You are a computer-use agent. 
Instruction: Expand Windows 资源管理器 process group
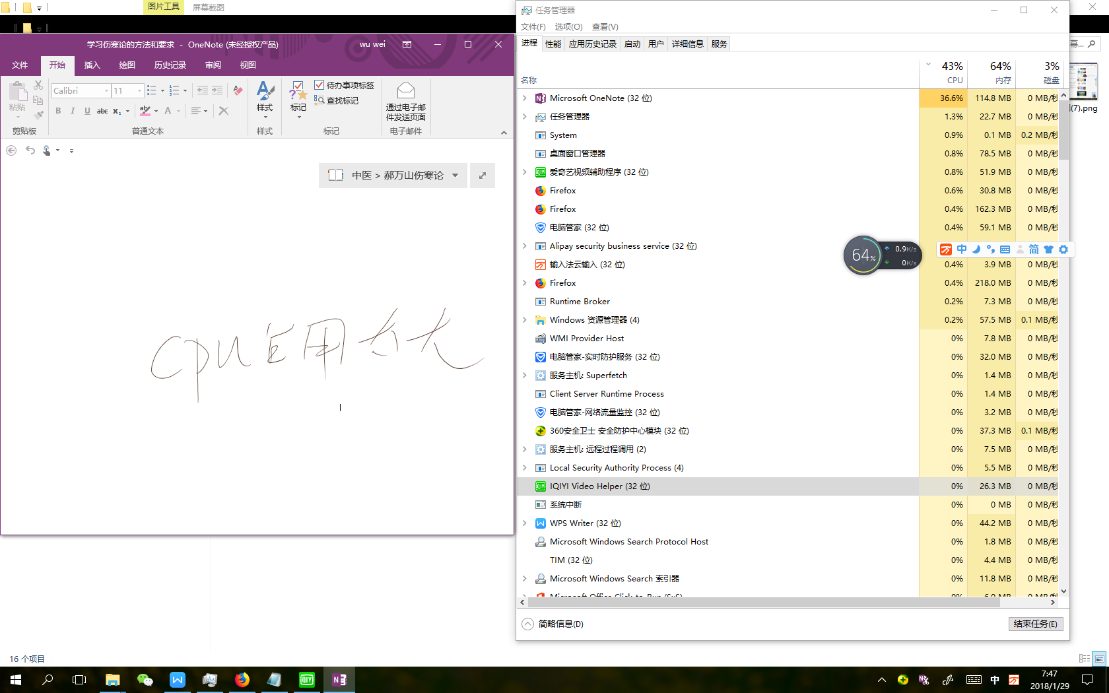pos(525,320)
